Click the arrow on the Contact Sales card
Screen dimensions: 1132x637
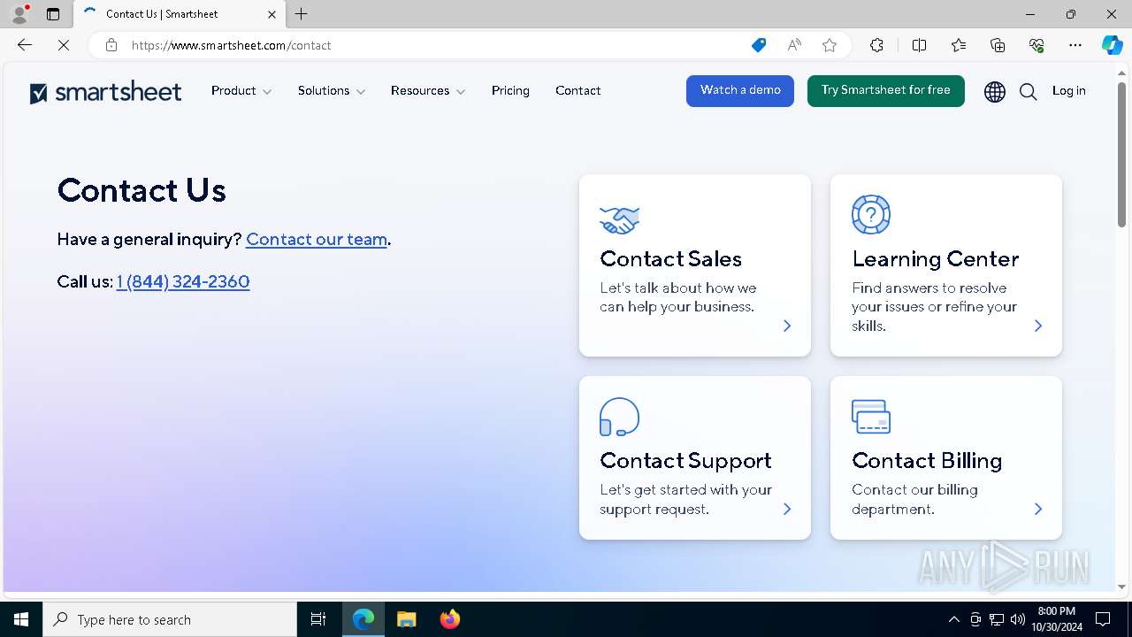tap(787, 326)
